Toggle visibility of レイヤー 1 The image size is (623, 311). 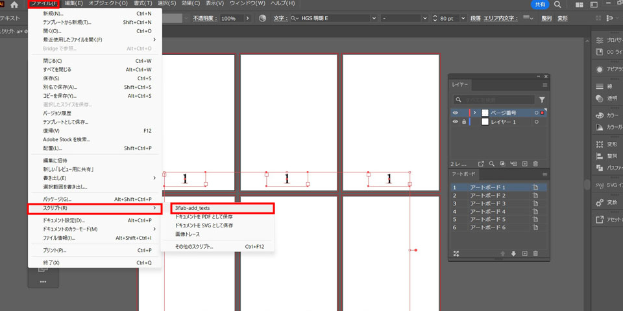pos(456,122)
